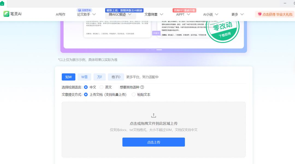Choose 上传文档 submission method radio
The image size is (295, 164).
pyautogui.click(x=86, y=95)
